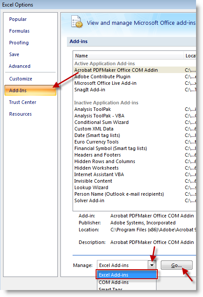The width and height of the screenshot is (203, 297).
Task: Select Acrobat PDFMaker Office COM Addin row
Action: pyautogui.click(x=135, y=70)
